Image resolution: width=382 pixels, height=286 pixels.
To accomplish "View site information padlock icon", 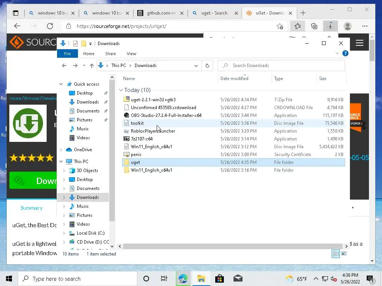I will (69, 26).
